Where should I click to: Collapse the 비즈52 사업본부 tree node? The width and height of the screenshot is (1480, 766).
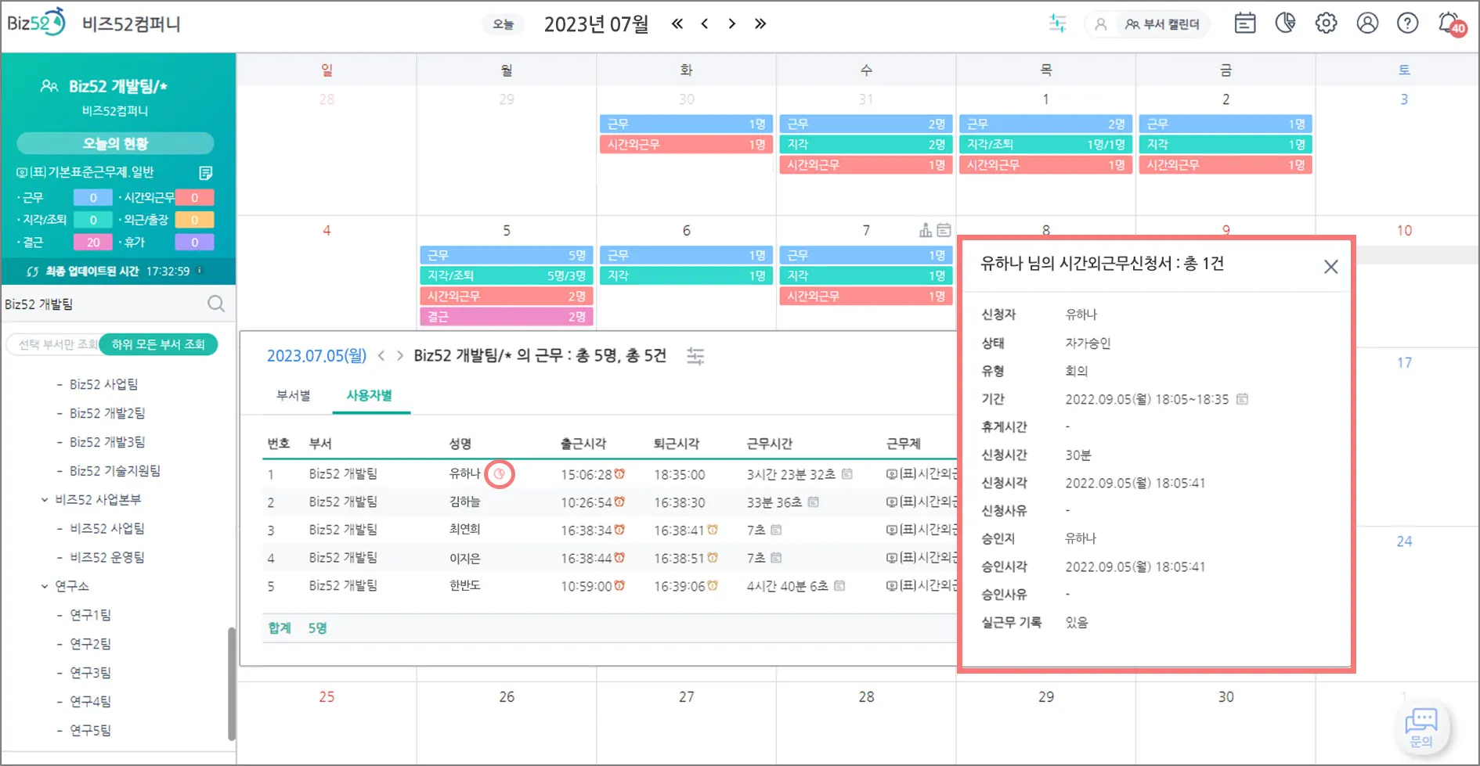tap(45, 499)
